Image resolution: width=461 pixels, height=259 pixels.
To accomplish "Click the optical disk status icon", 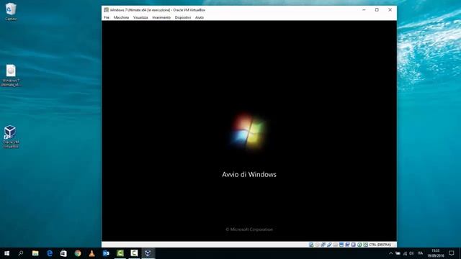I will click(317, 245).
